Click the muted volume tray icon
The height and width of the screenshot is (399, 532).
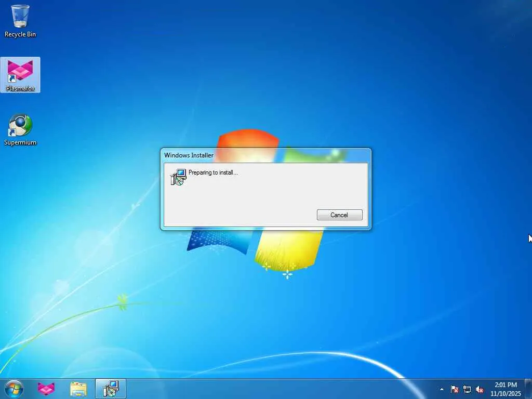pyautogui.click(x=480, y=389)
